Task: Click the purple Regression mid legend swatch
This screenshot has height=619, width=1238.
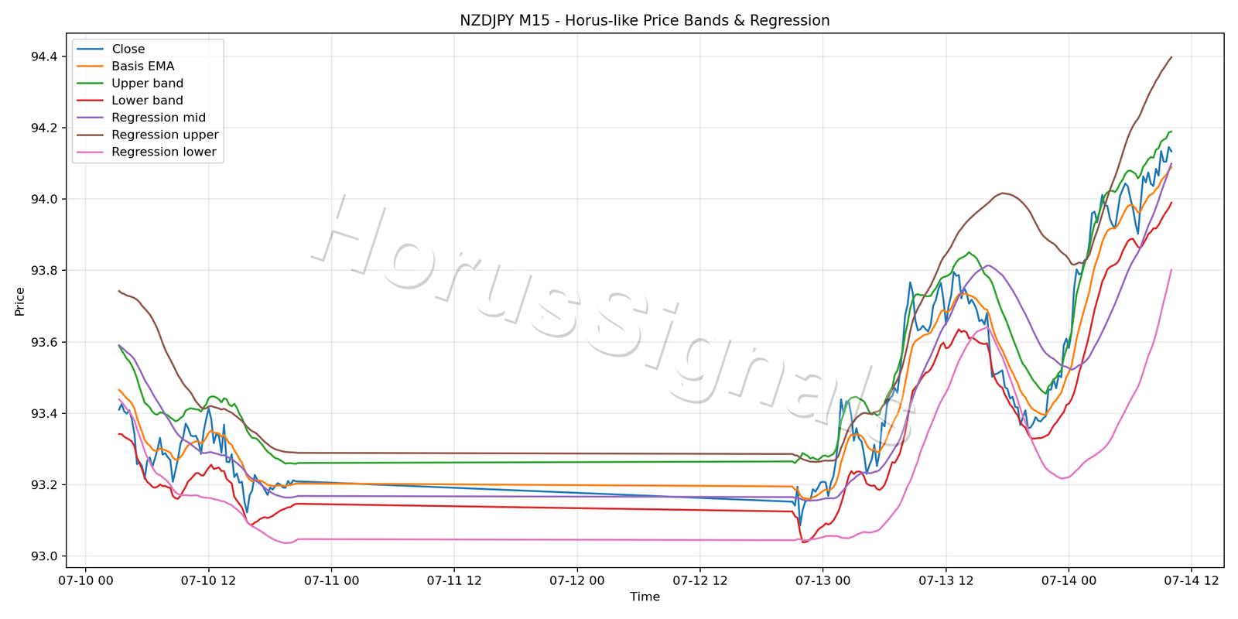Action: pos(90,118)
